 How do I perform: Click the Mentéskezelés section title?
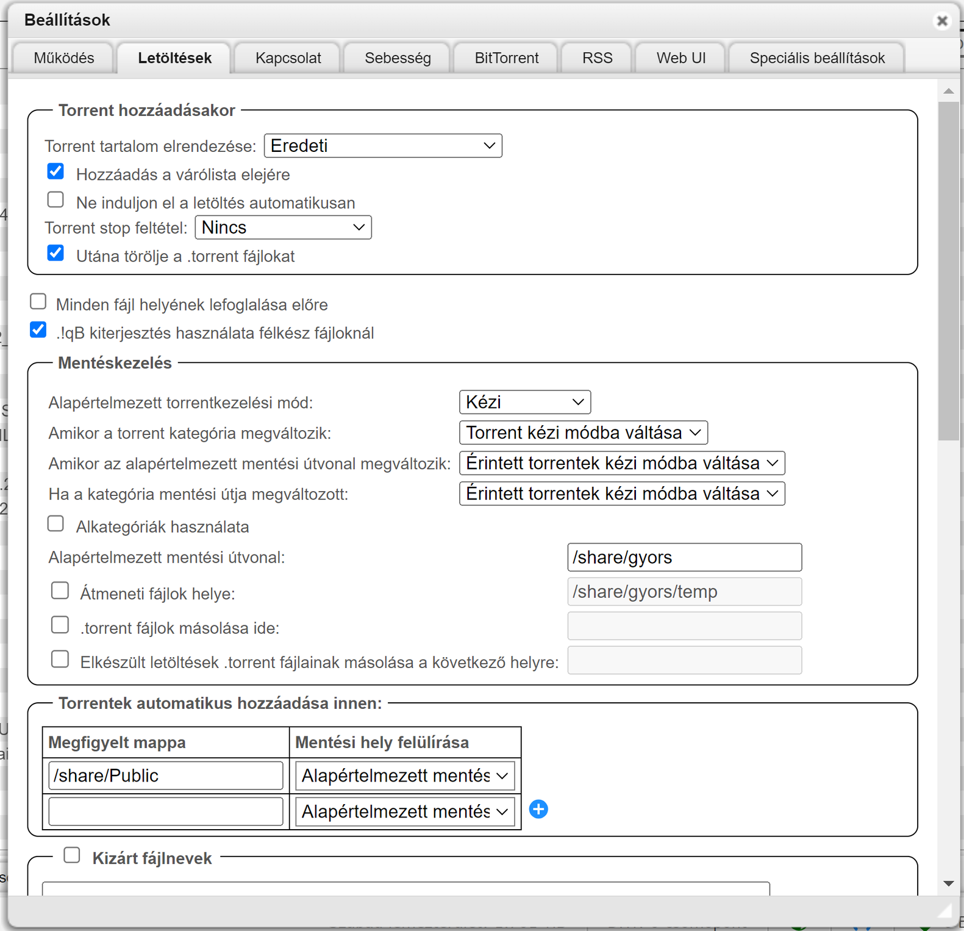coord(115,363)
